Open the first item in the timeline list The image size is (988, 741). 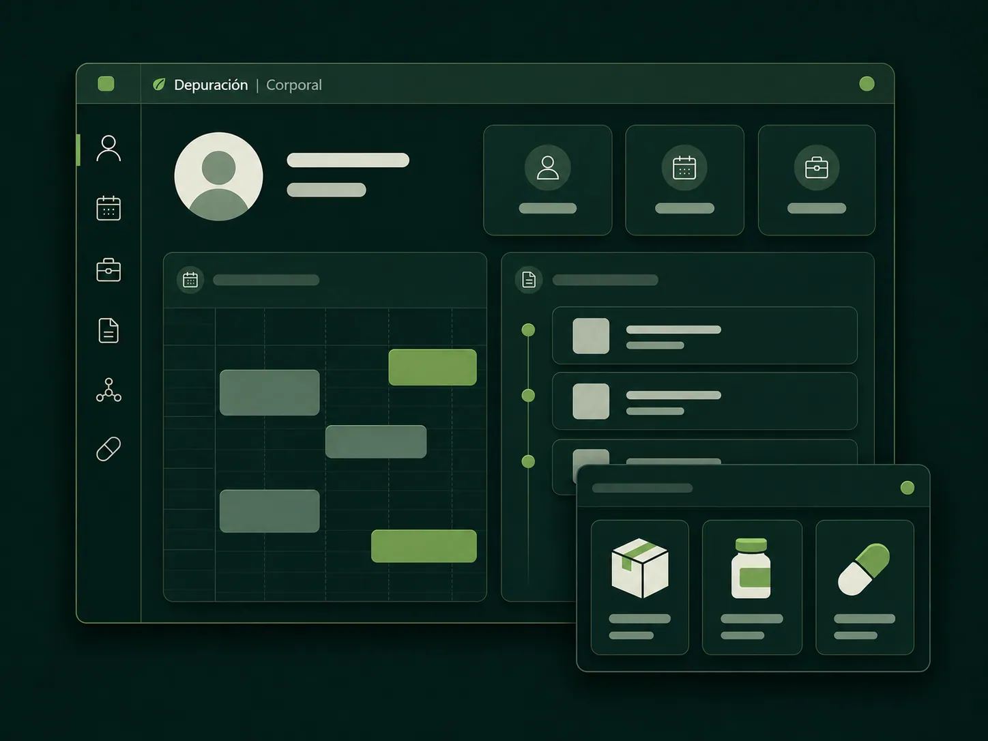coord(705,336)
